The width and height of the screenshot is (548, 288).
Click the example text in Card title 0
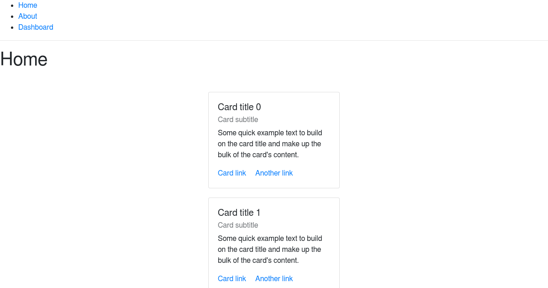tap(269, 144)
